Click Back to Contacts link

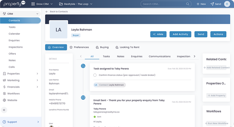[59, 12]
